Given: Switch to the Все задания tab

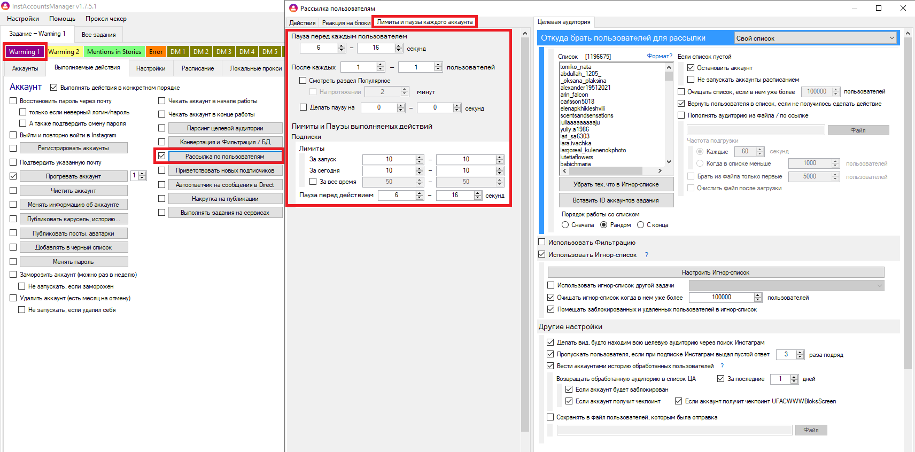Looking at the screenshot, I should [98, 35].
